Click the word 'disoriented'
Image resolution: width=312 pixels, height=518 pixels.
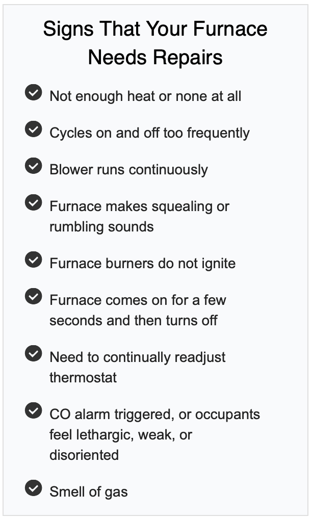click(84, 455)
